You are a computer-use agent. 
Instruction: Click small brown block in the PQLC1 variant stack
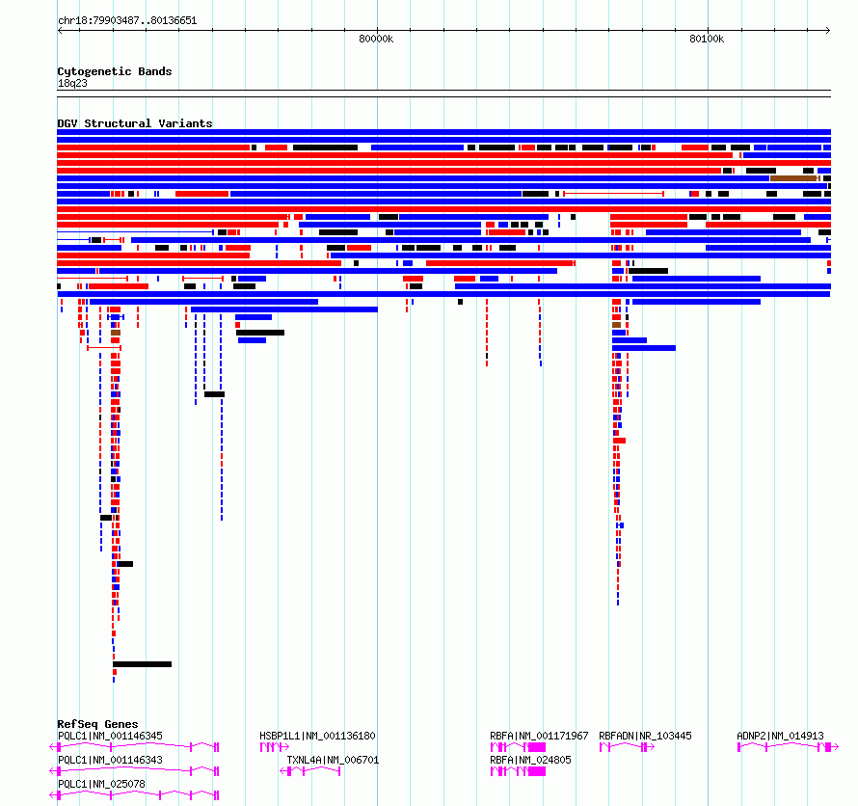coord(116,333)
